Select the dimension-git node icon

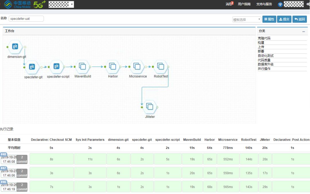(15, 47)
